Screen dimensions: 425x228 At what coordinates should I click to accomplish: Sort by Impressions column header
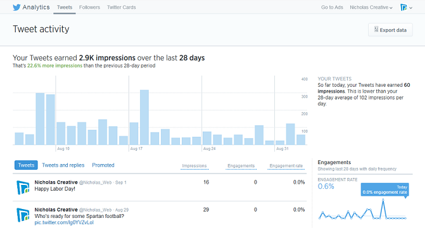pyautogui.click(x=194, y=166)
